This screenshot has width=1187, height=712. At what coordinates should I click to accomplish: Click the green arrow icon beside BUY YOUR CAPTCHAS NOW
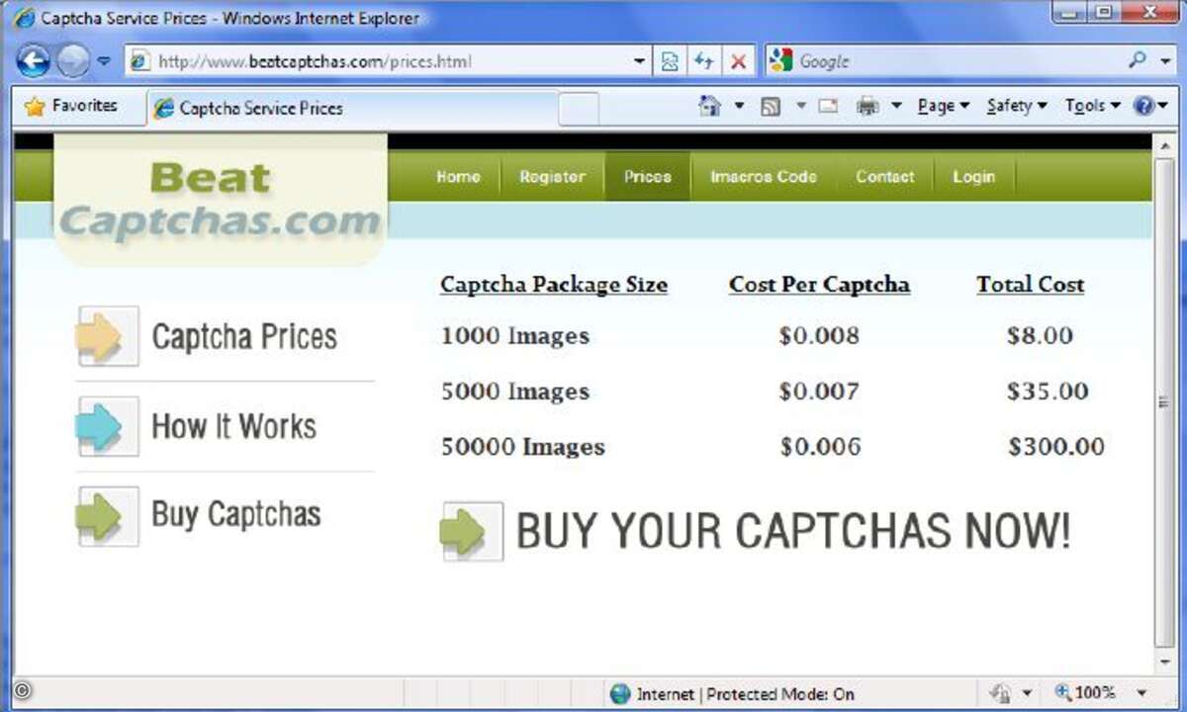(x=472, y=532)
